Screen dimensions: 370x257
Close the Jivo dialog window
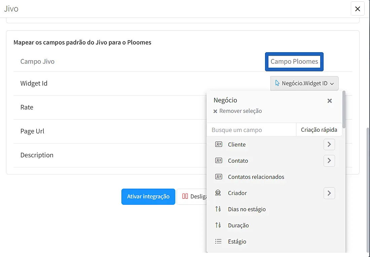pos(357,9)
